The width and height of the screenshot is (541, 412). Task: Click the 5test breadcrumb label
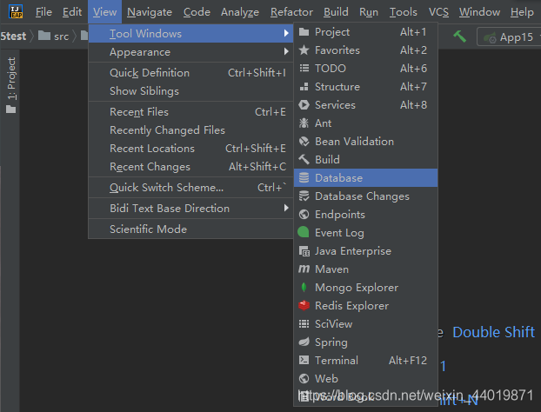13,36
